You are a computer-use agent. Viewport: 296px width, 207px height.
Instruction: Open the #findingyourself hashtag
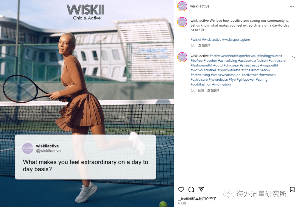pyautogui.click(x=270, y=56)
